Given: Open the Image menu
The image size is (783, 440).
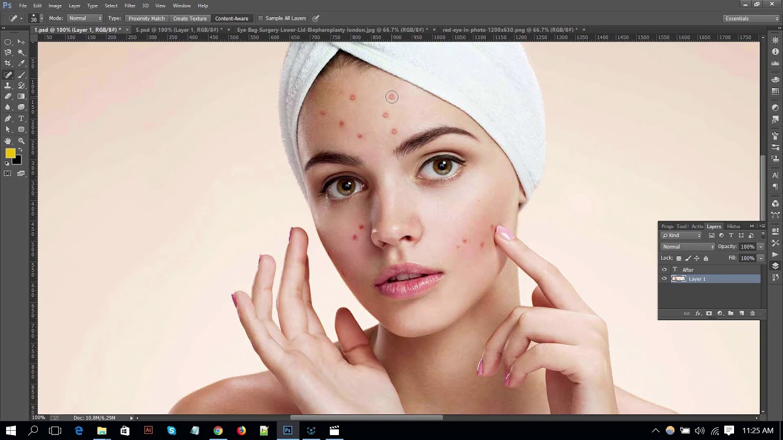Looking at the screenshot, I should (x=55, y=5).
